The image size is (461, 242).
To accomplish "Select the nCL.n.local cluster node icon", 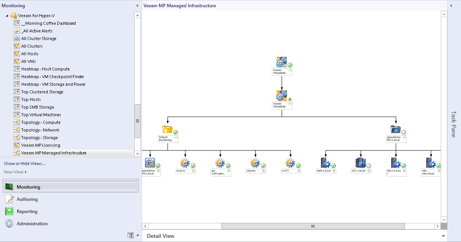I will 361,163.
